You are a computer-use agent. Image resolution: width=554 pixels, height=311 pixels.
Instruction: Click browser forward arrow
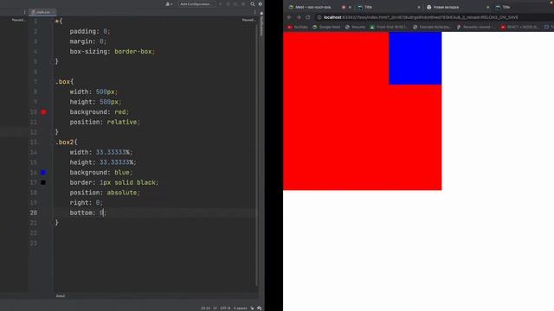tap(299, 17)
